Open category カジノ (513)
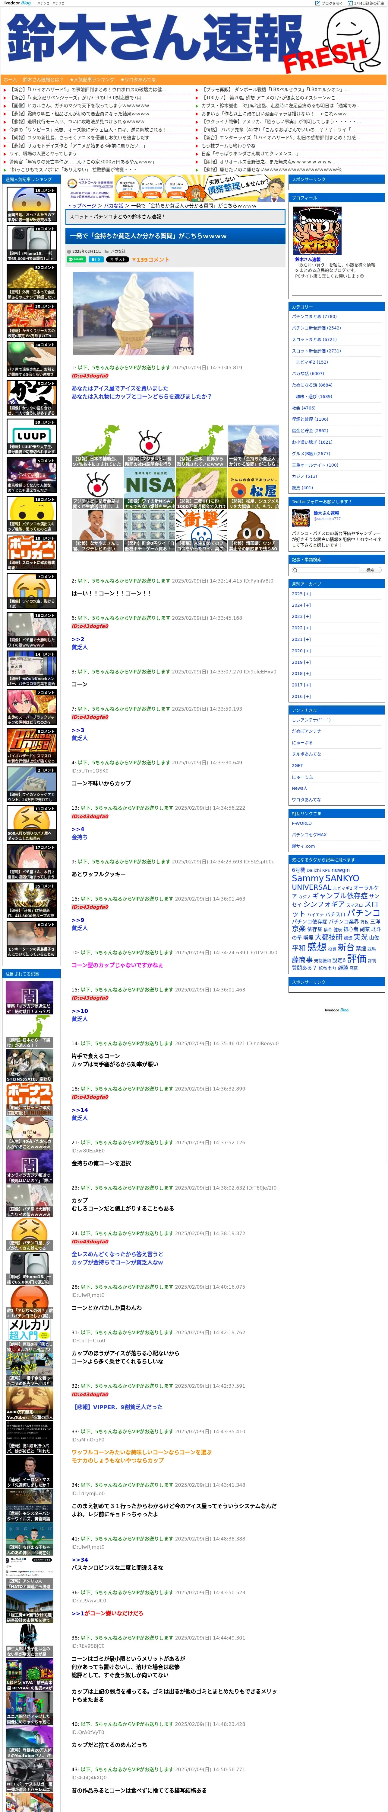 coord(304,476)
